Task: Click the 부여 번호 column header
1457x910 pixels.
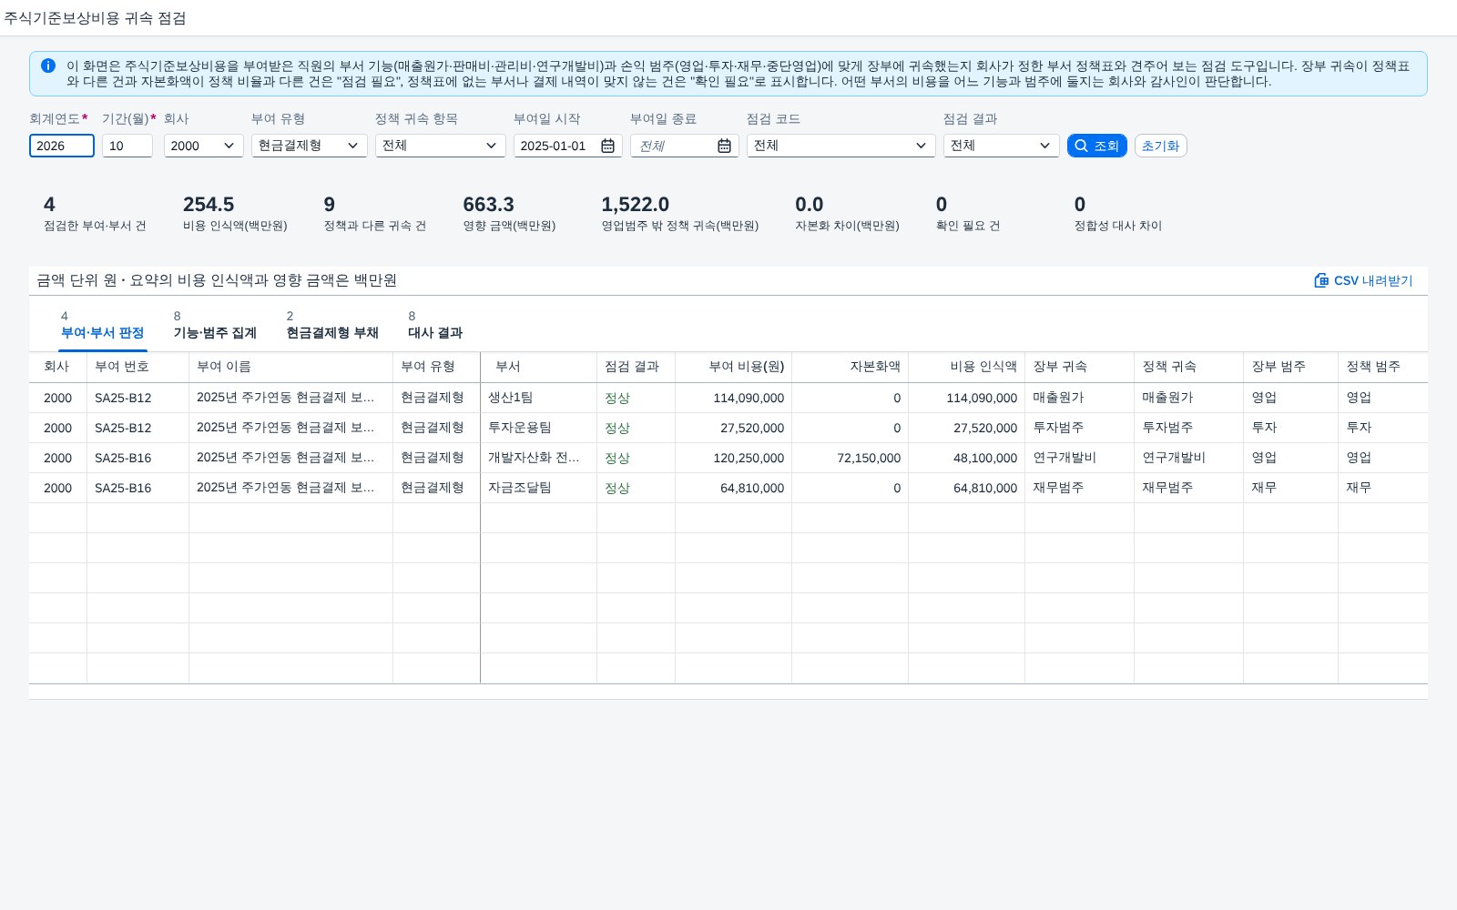Action: (x=138, y=367)
